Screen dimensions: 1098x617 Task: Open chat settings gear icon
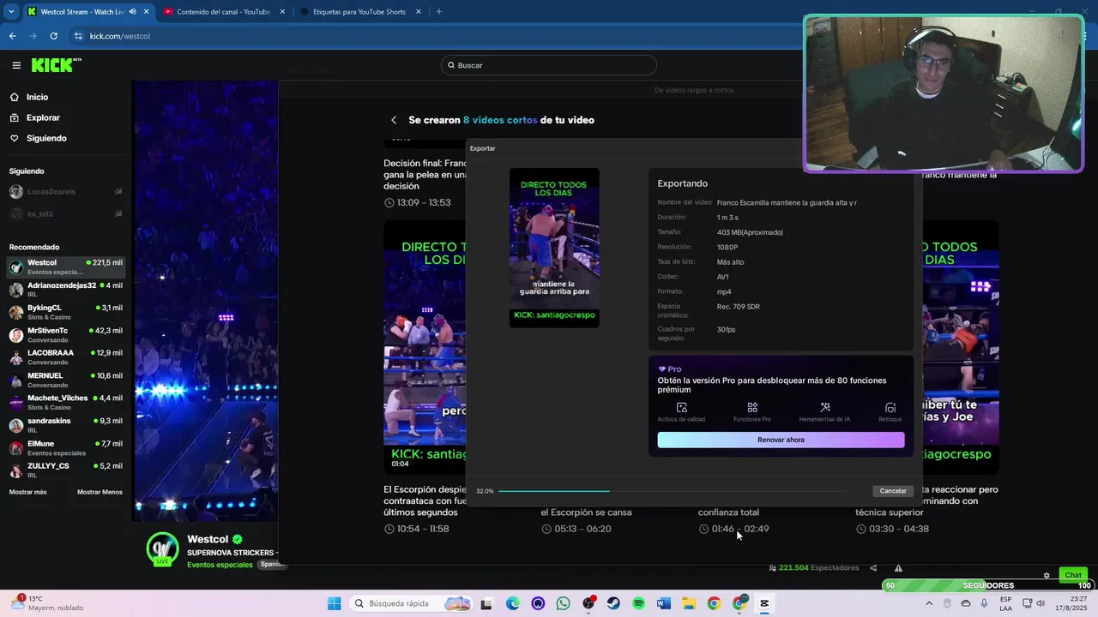[x=1047, y=575]
